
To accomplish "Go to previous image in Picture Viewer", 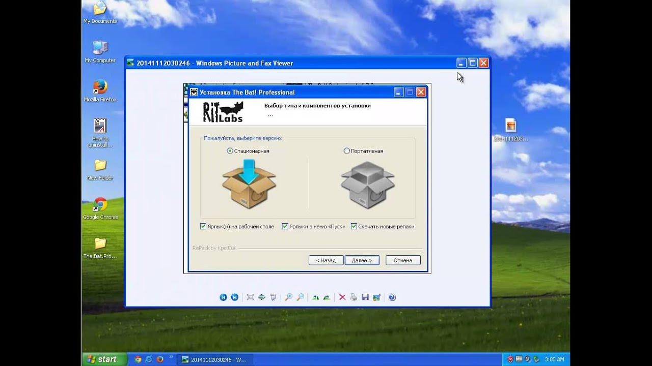I will [x=223, y=297].
